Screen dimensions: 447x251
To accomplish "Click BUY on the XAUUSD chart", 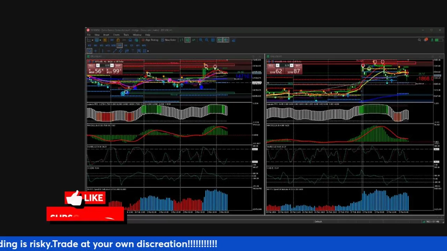I will coord(298,66).
